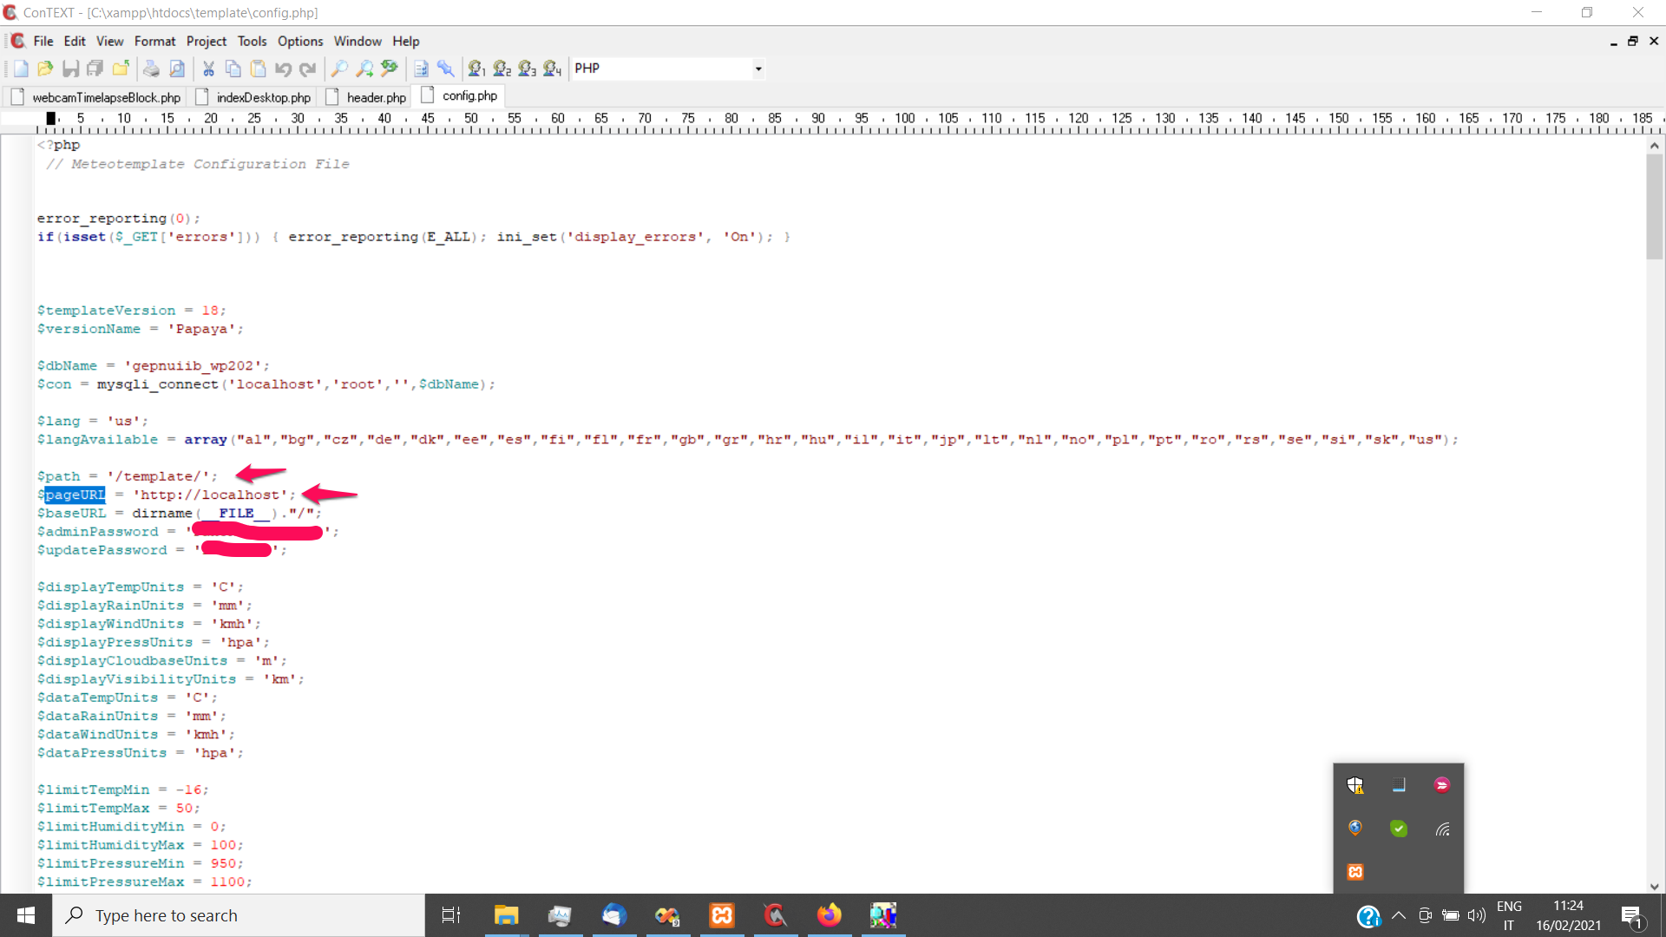Screen dimensions: 1666x937
Task: Open the XAMPP control panel tray icon
Action: pos(1355,872)
